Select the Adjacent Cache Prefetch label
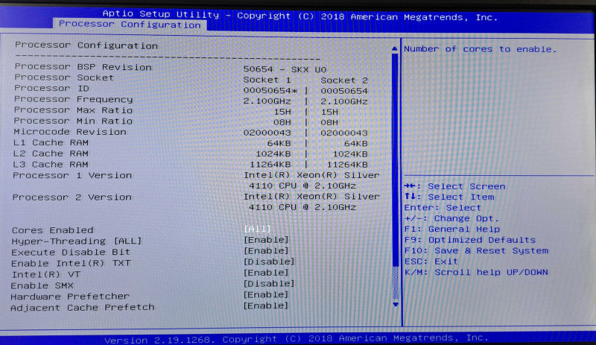596x345 pixels. click(83, 307)
